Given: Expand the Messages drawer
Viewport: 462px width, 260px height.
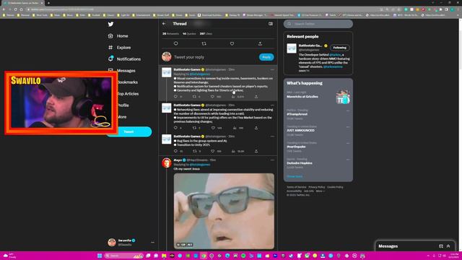Looking at the screenshot, I should click(x=448, y=246).
